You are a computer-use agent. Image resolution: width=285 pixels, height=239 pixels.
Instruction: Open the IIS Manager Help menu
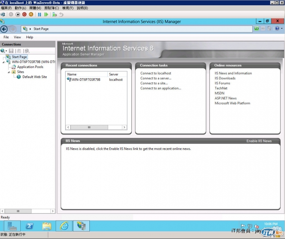[x=30, y=37]
